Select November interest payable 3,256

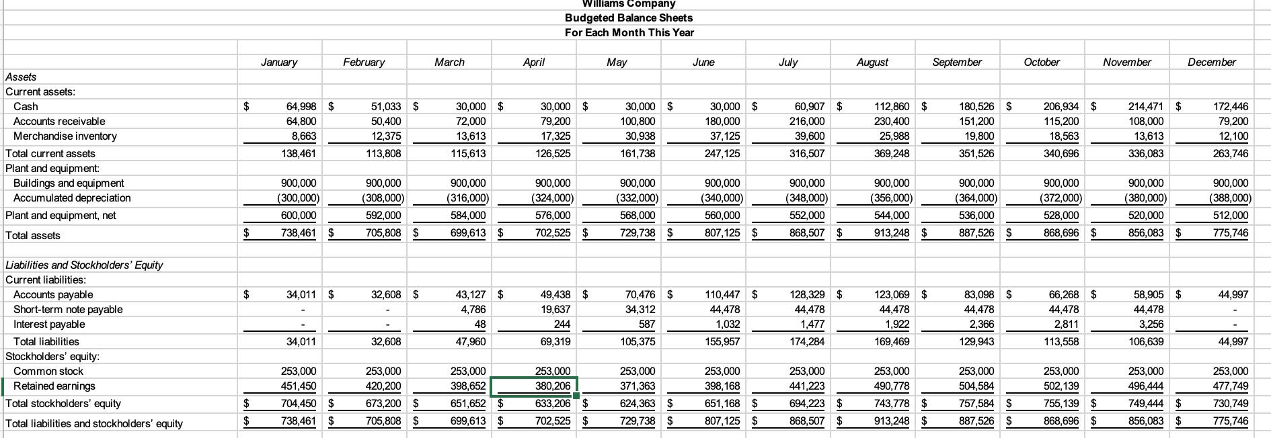(1151, 324)
